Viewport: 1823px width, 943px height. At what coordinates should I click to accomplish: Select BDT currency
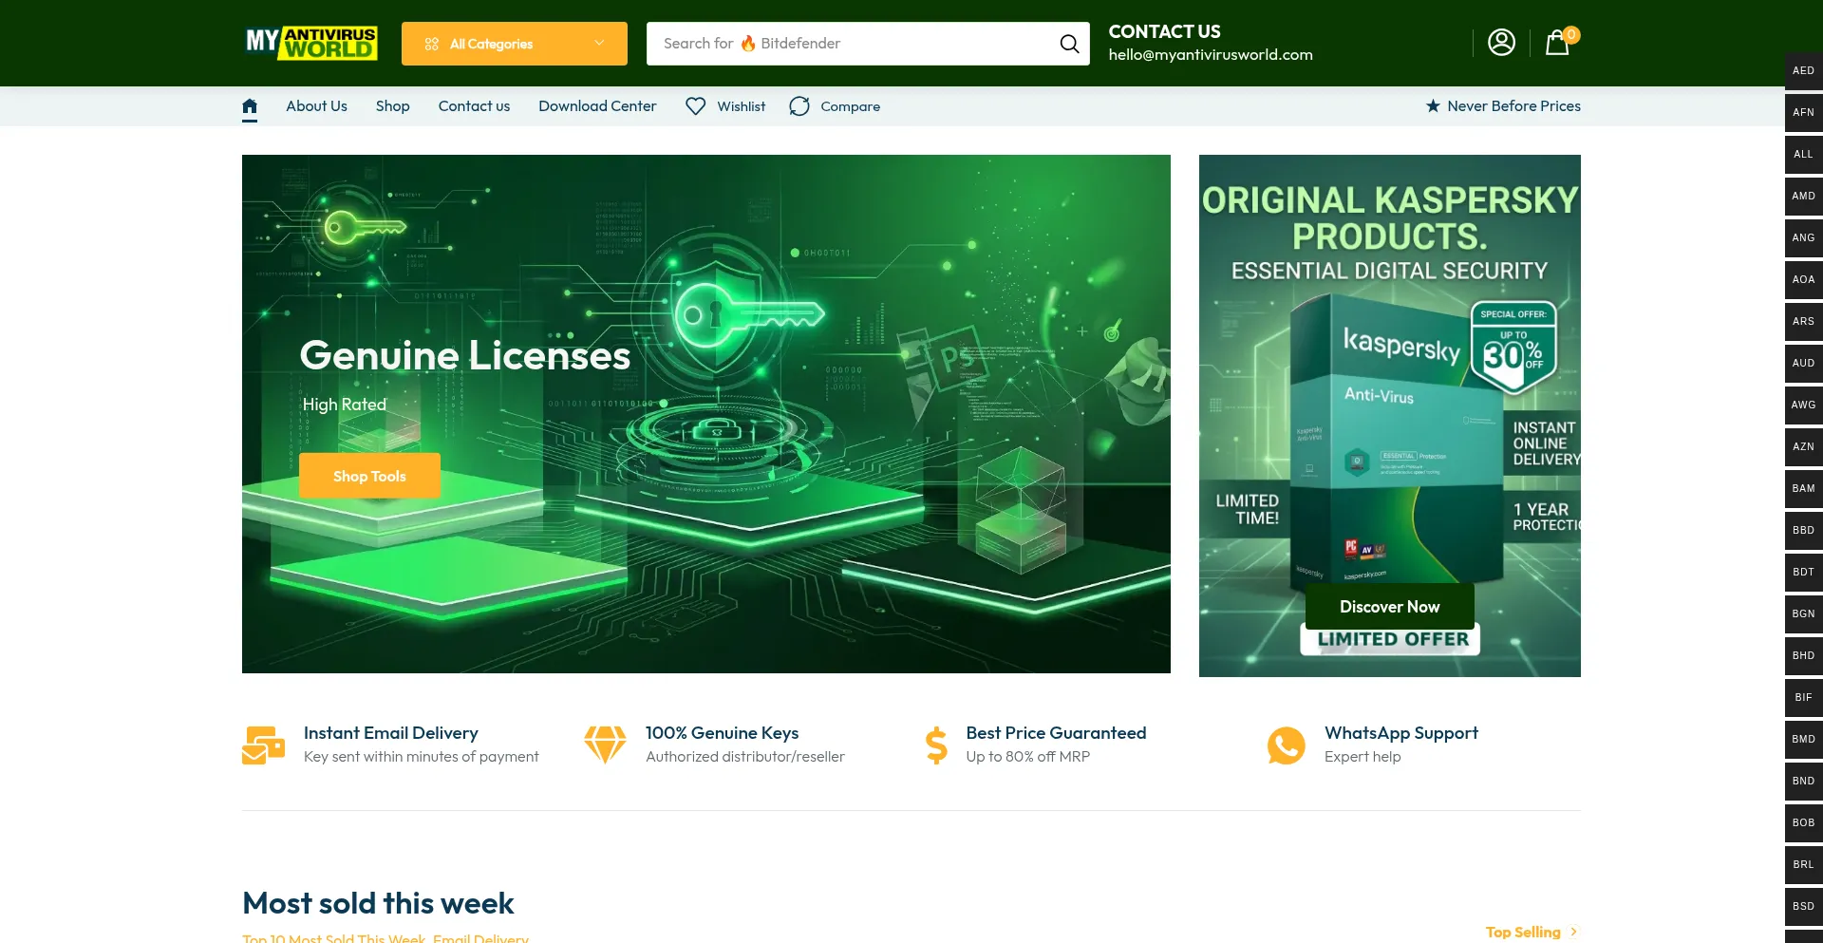click(x=1803, y=572)
